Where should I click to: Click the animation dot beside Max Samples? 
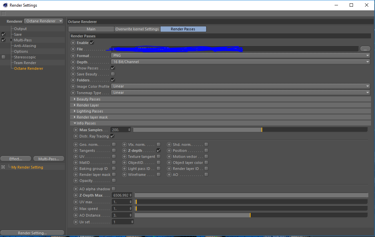coord(76,130)
